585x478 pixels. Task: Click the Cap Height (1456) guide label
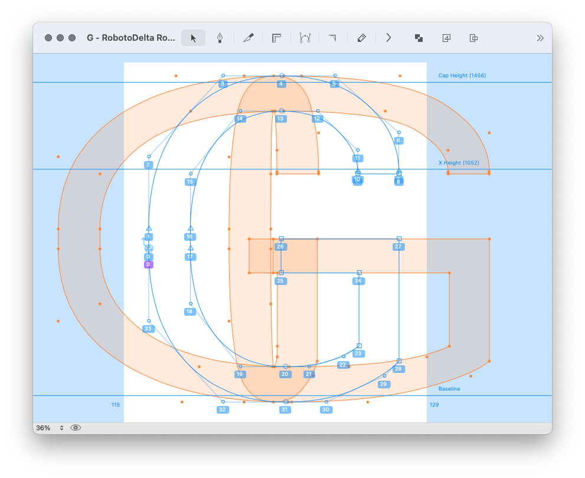(x=462, y=76)
